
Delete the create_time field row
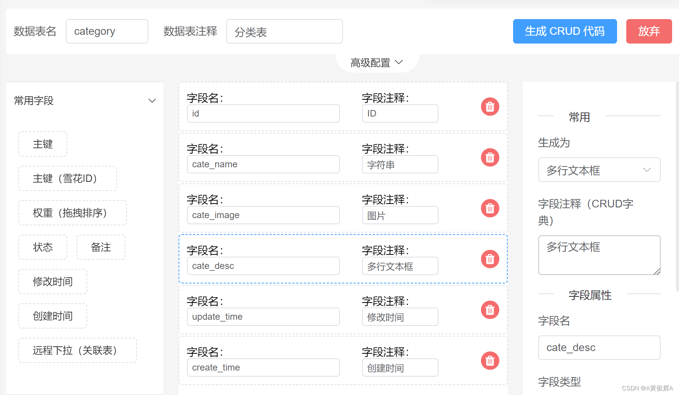[x=490, y=361]
